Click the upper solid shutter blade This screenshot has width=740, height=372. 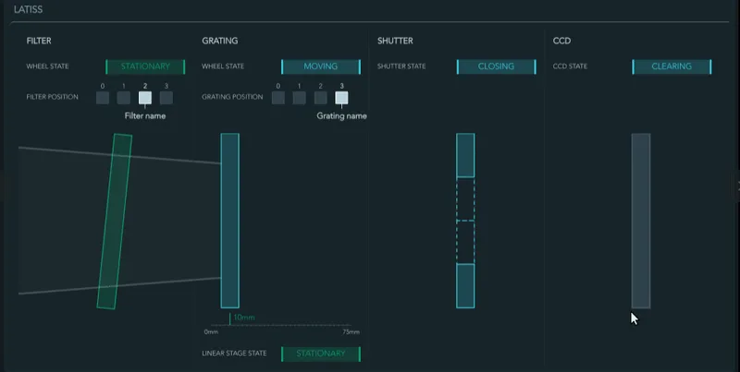coord(465,155)
